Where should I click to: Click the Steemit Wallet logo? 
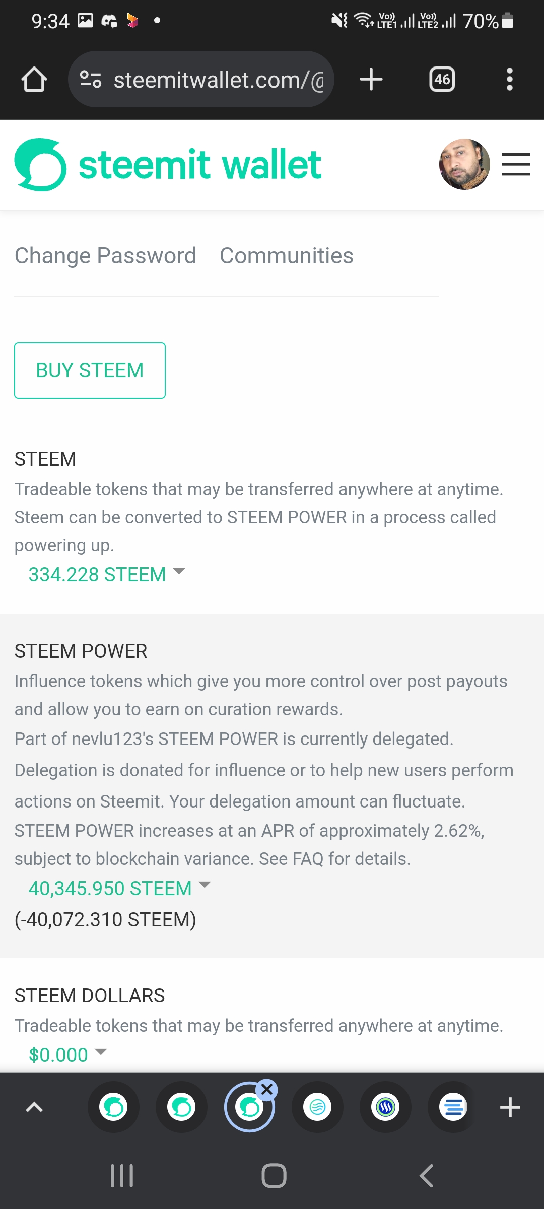pos(168,165)
